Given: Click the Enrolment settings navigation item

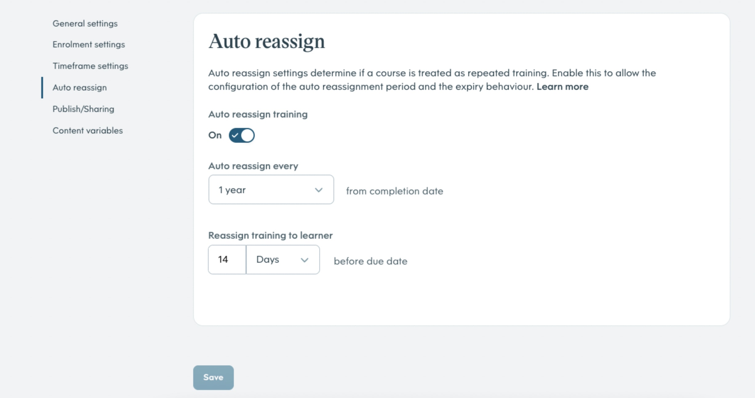Looking at the screenshot, I should pos(89,44).
